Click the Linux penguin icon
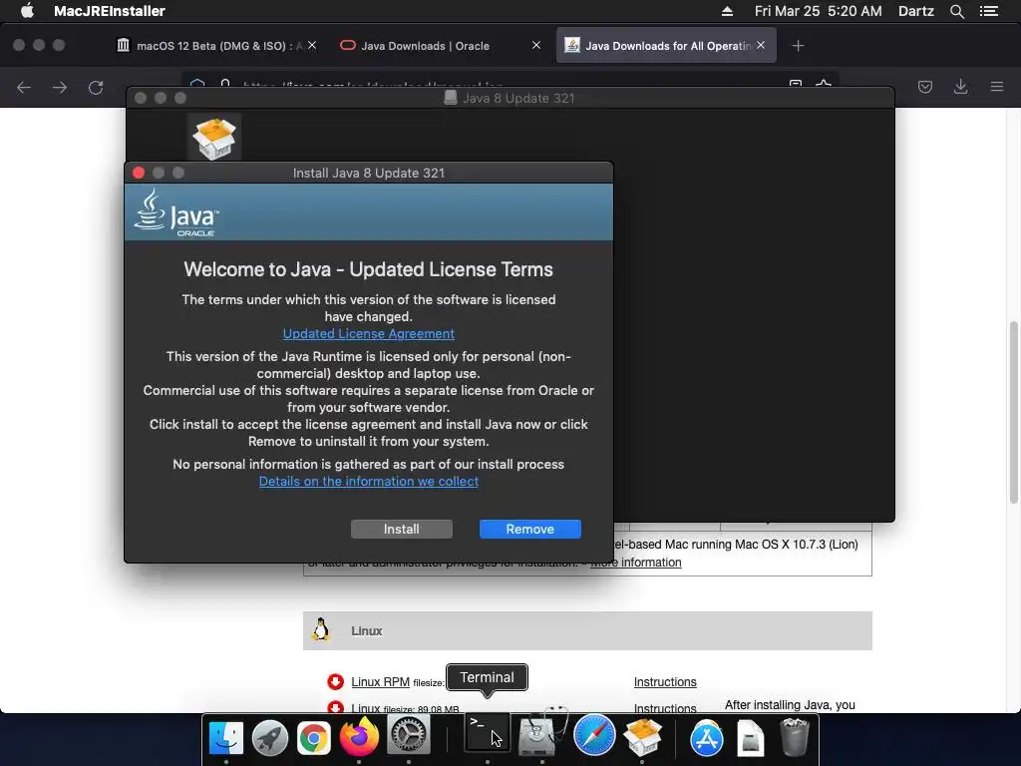This screenshot has width=1021, height=766. pos(320,630)
